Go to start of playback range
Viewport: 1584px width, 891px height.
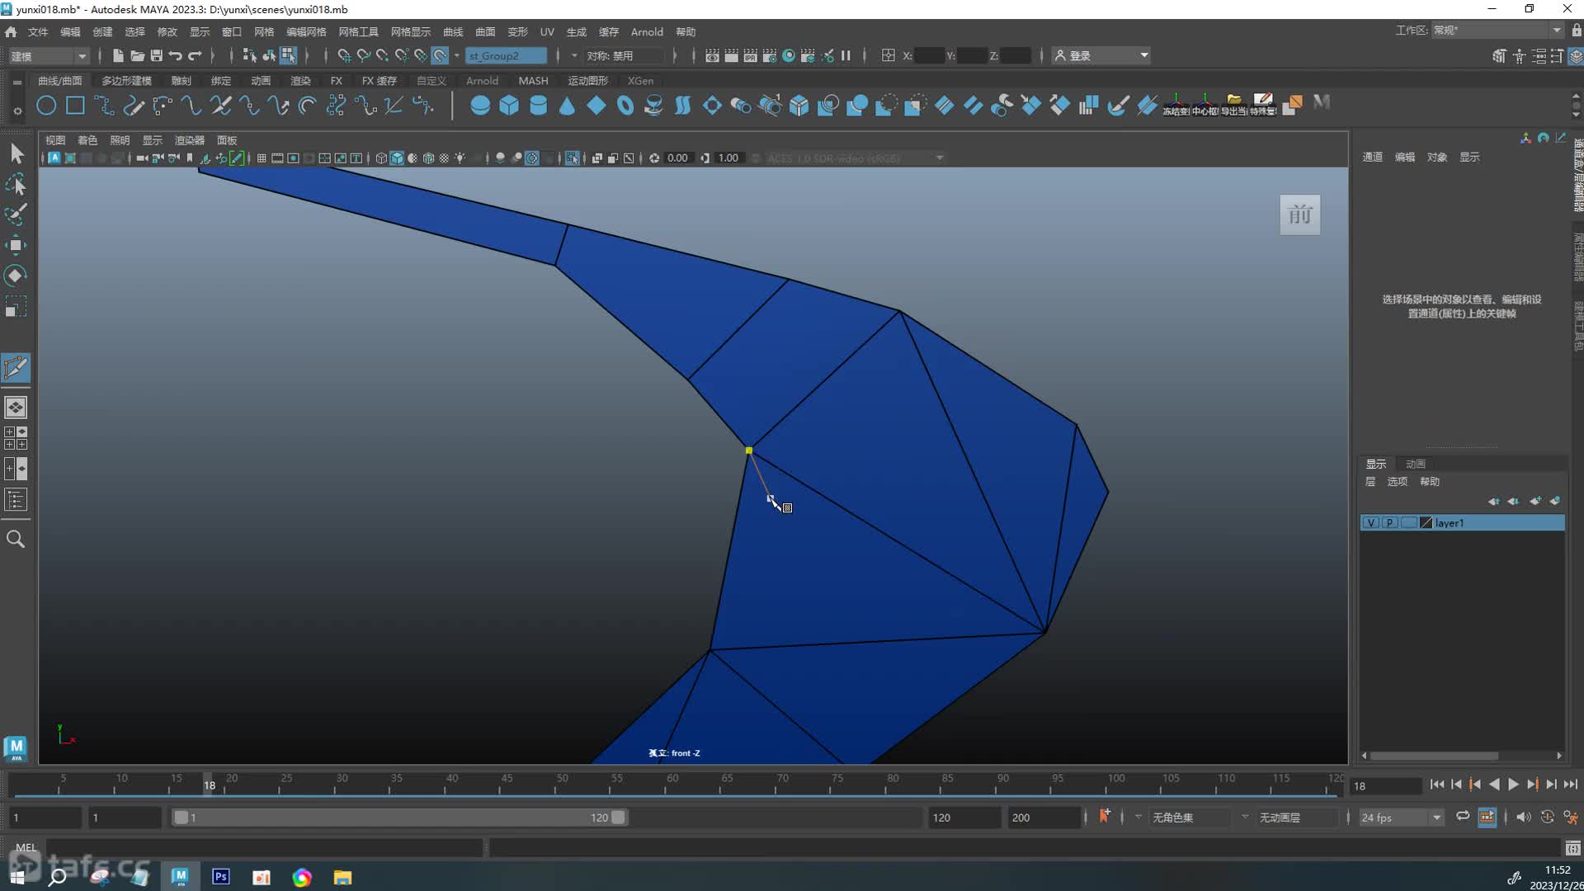point(1437,785)
